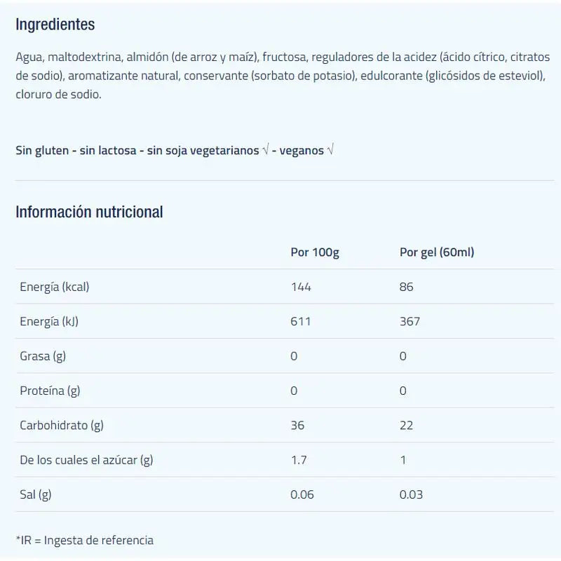The width and height of the screenshot is (561, 561).
Task: Click the 144 kcal per 100g value
Action: click(x=301, y=287)
